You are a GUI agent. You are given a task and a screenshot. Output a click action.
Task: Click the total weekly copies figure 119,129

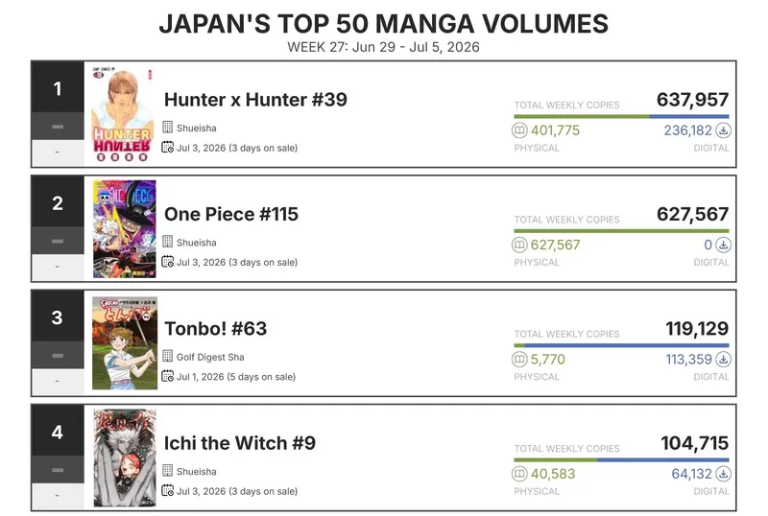click(697, 329)
